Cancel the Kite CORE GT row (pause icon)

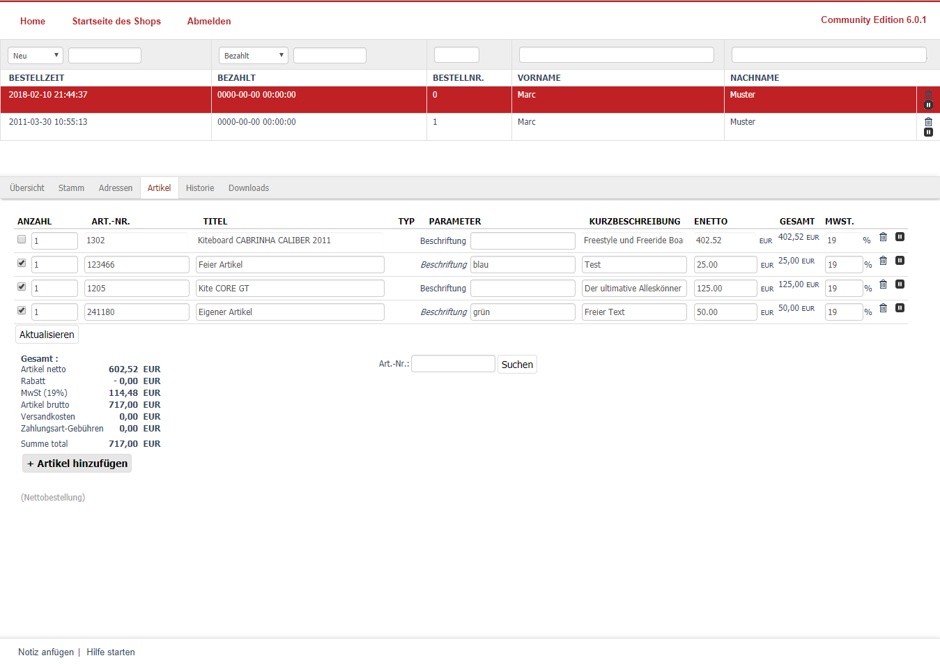coord(900,284)
